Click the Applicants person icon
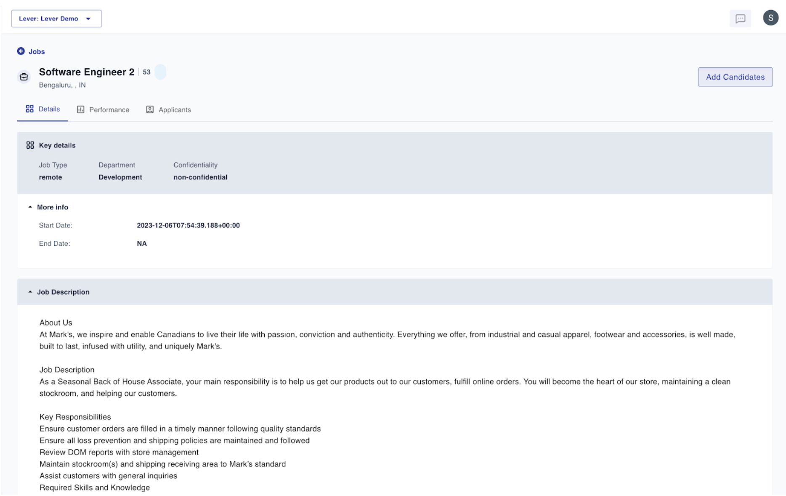The width and height of the screenshot is (786, 496). pyautogui.click(x=150, y=109)
